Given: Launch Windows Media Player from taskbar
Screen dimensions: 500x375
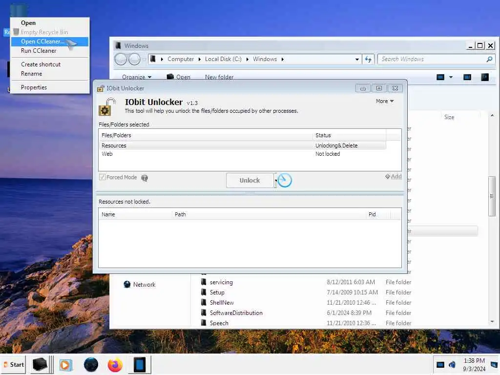Looking at the screenshot, I should pyautogui.click(x=66, y=365).
